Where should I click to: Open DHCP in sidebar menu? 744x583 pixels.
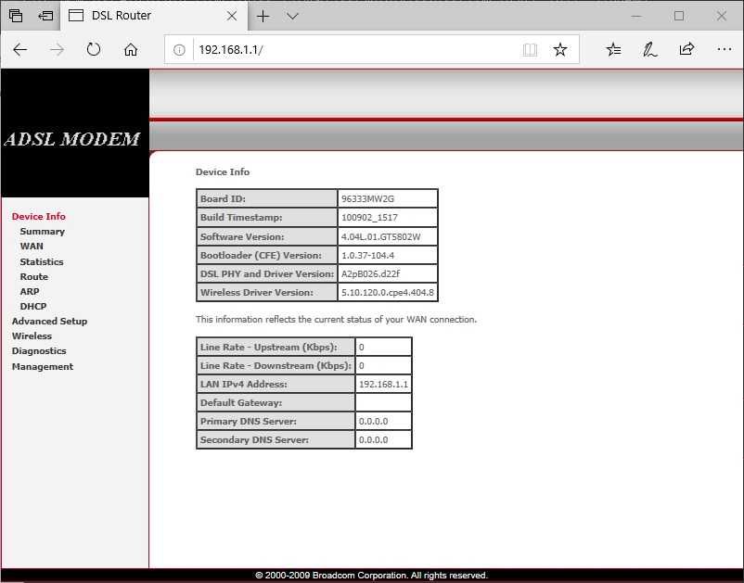pyautogui.click(x=33, y=306)
